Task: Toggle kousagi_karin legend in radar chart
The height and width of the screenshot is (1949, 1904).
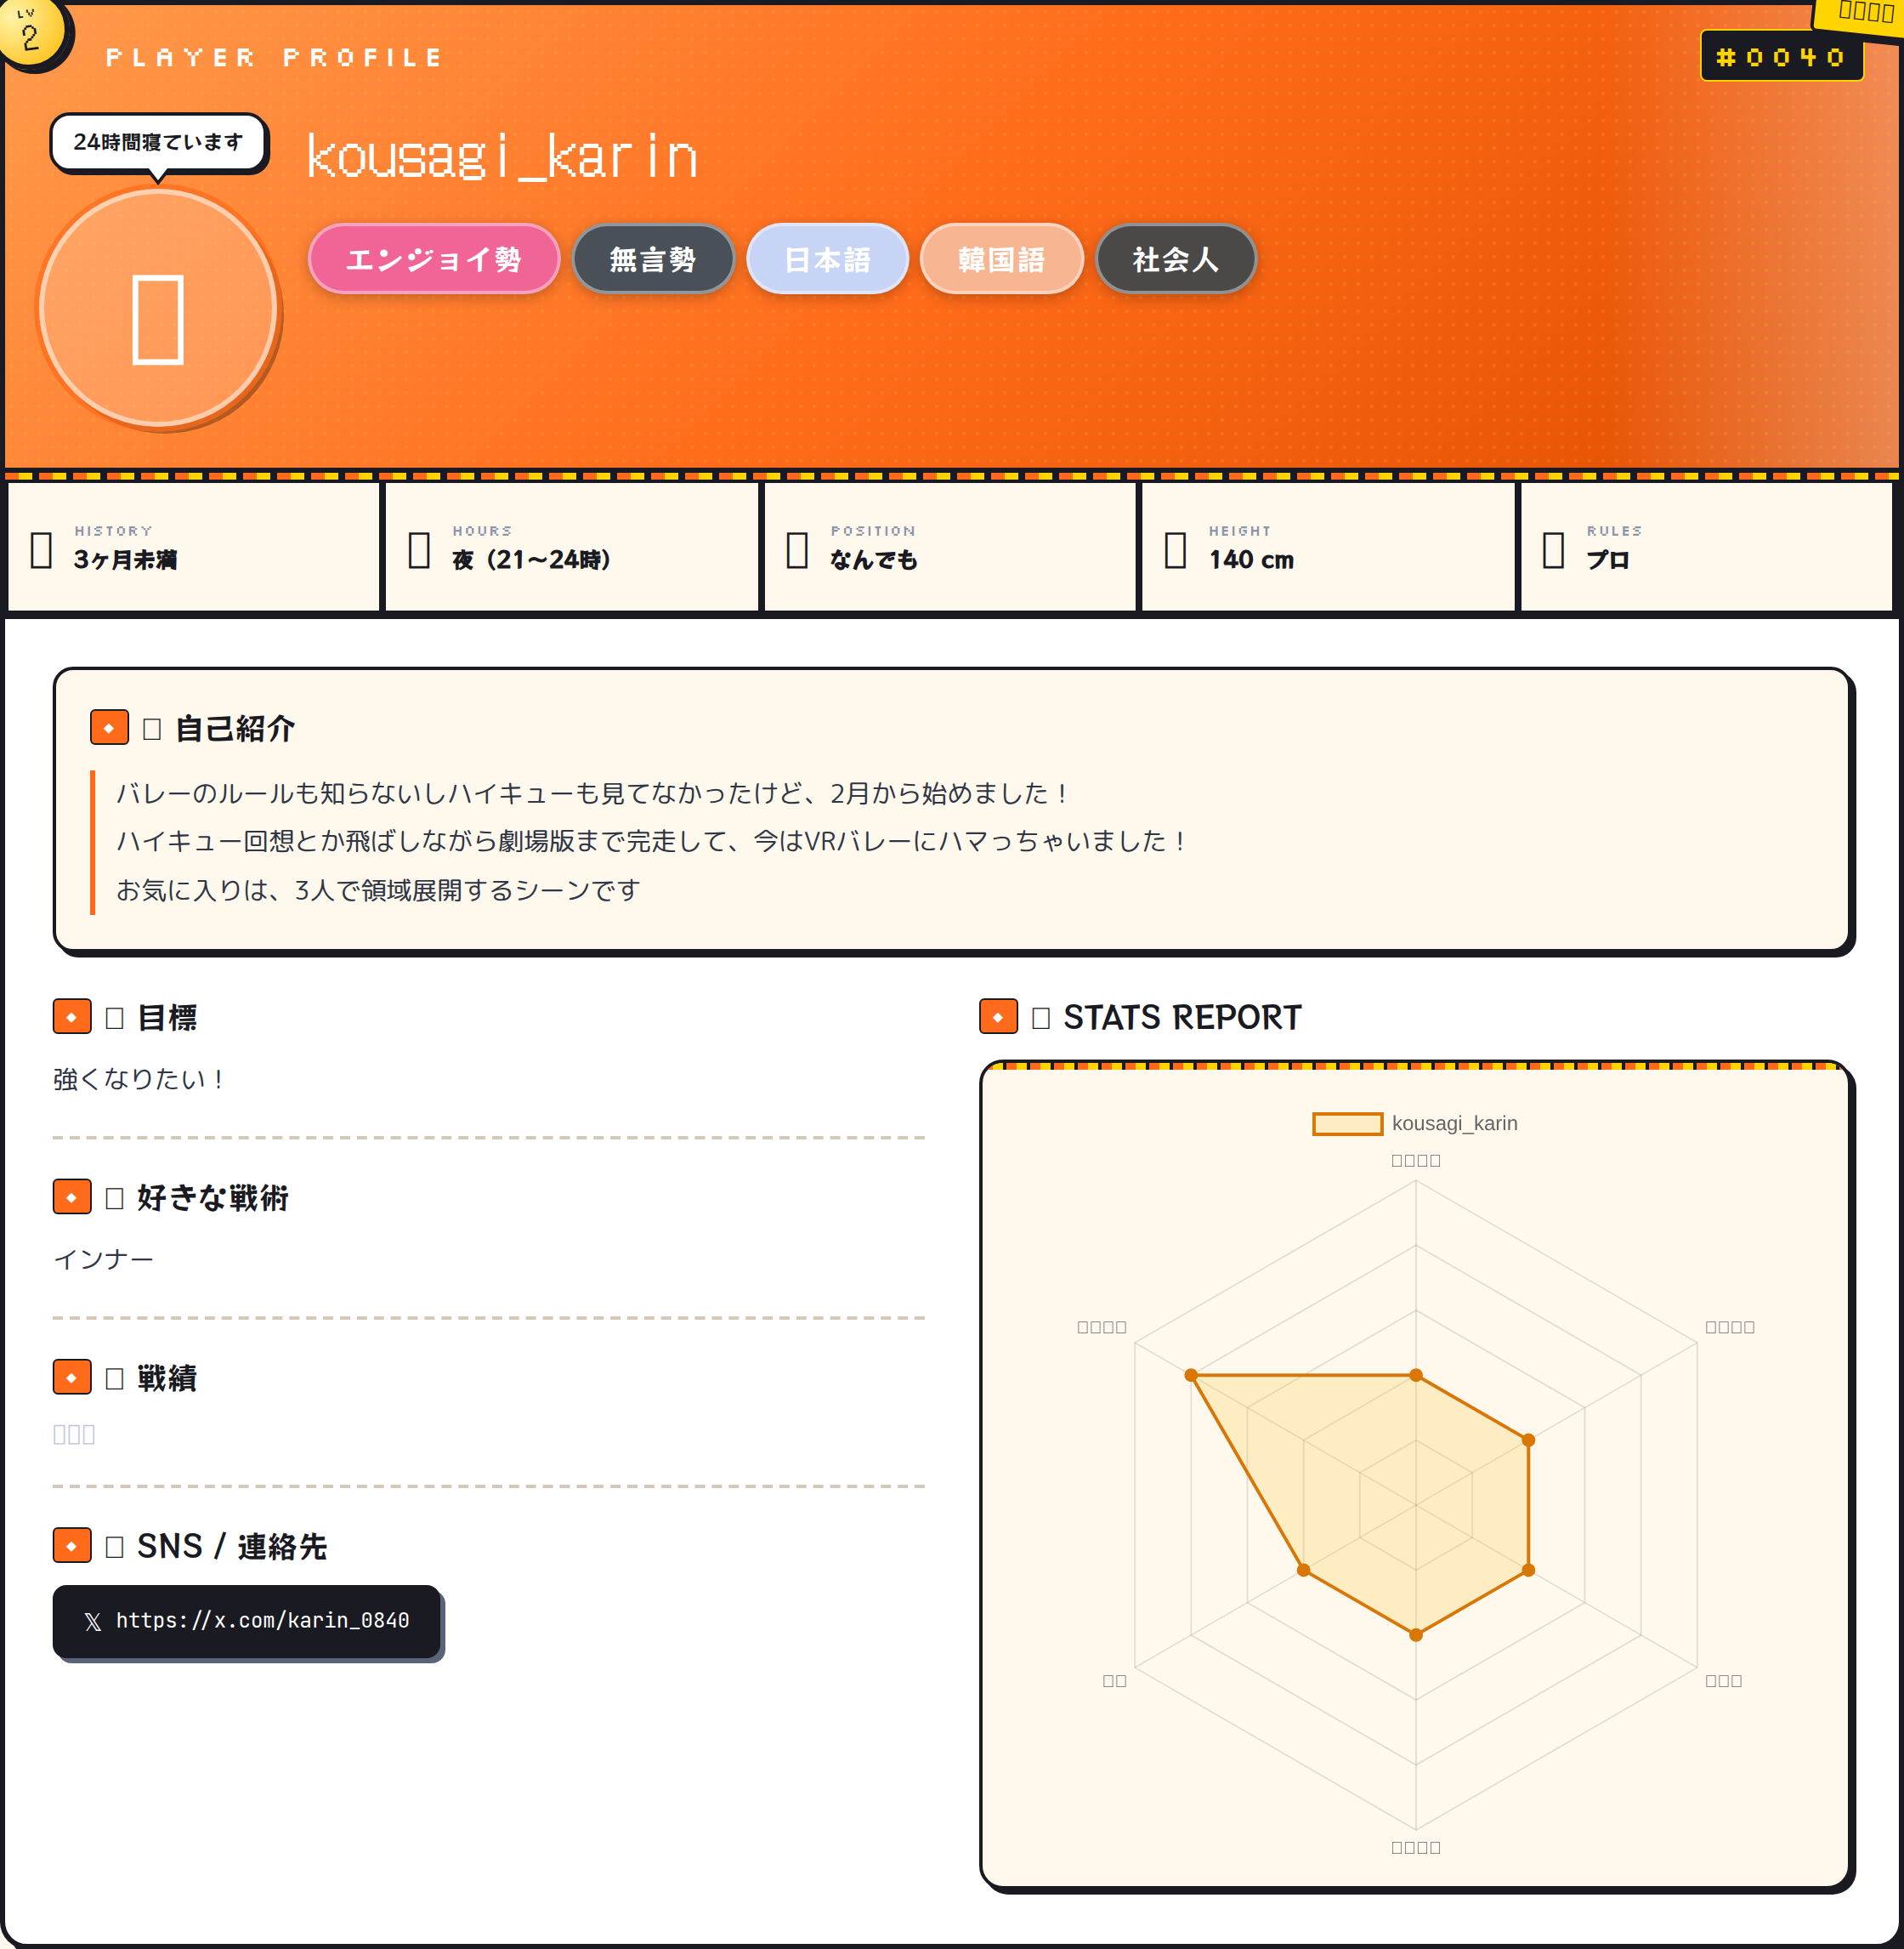Action: pyautogui.click(x=1346, y=1123)
